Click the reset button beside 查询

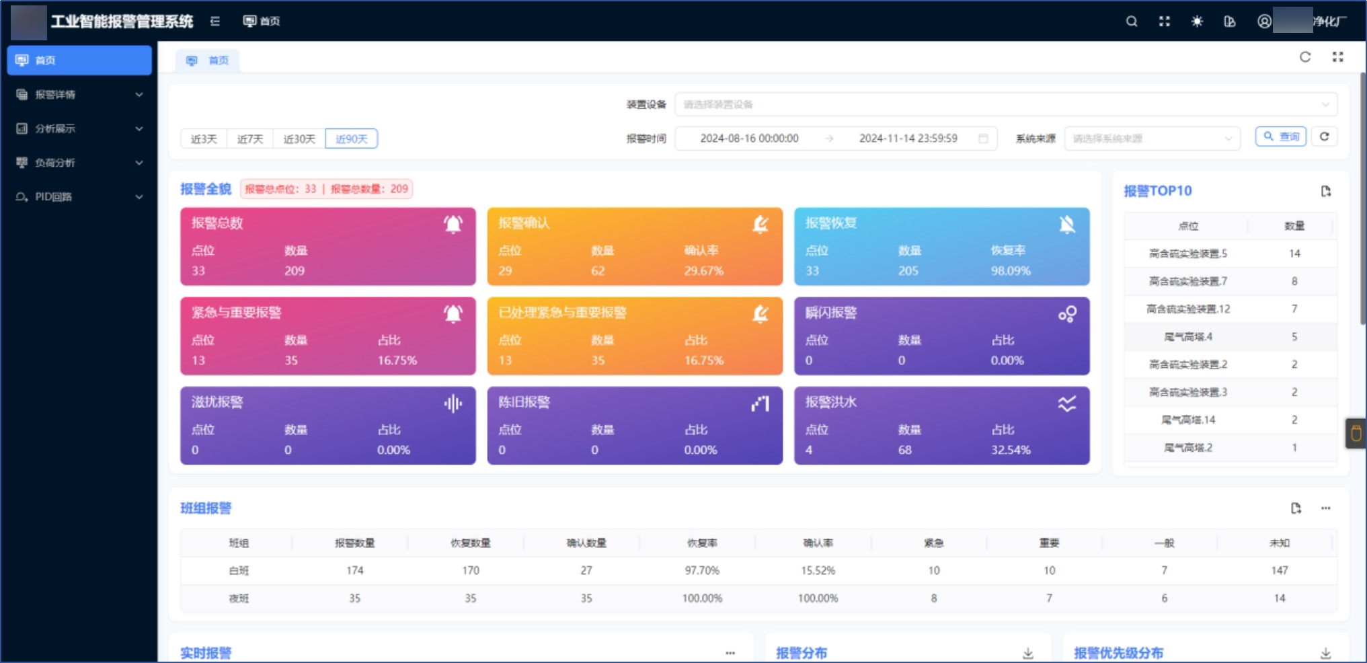[x=1324, y=136]
